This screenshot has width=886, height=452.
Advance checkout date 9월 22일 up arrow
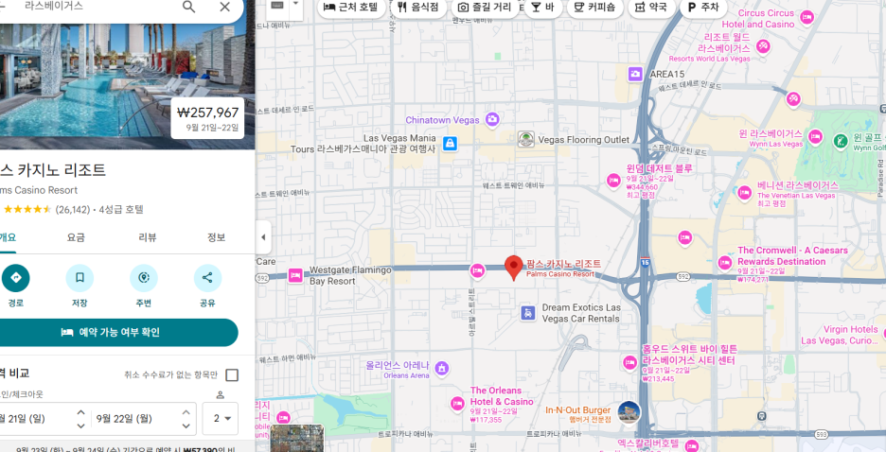point(186,412)
